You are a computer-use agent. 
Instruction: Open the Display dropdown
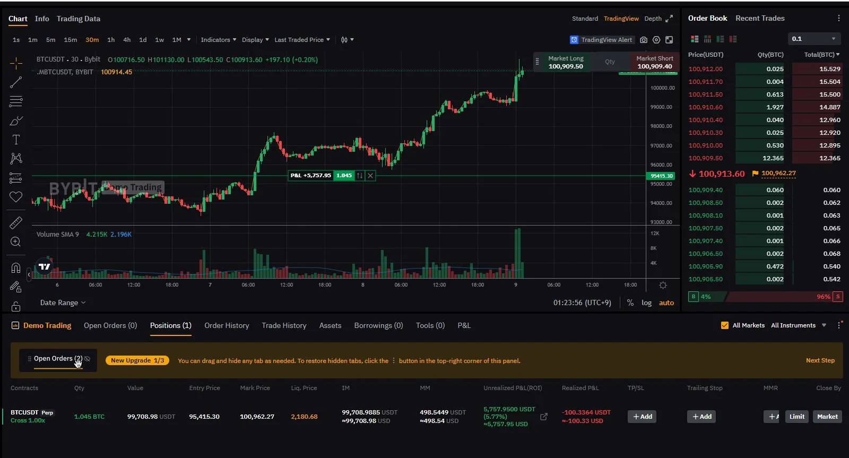coord(255,40)
